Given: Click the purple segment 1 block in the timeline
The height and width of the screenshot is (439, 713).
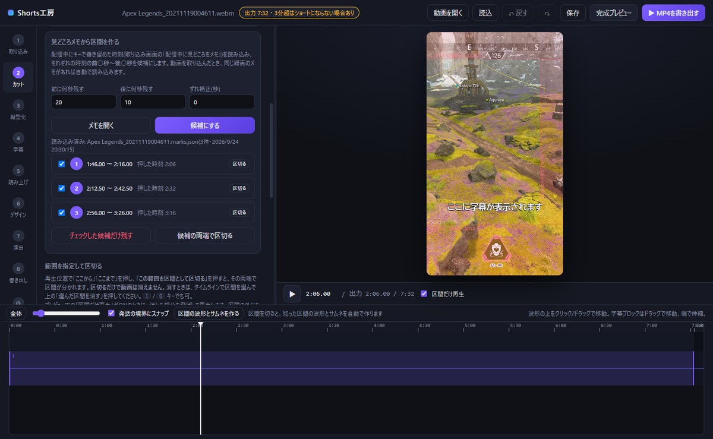Looking at the screenshot, I should [352, 368].
